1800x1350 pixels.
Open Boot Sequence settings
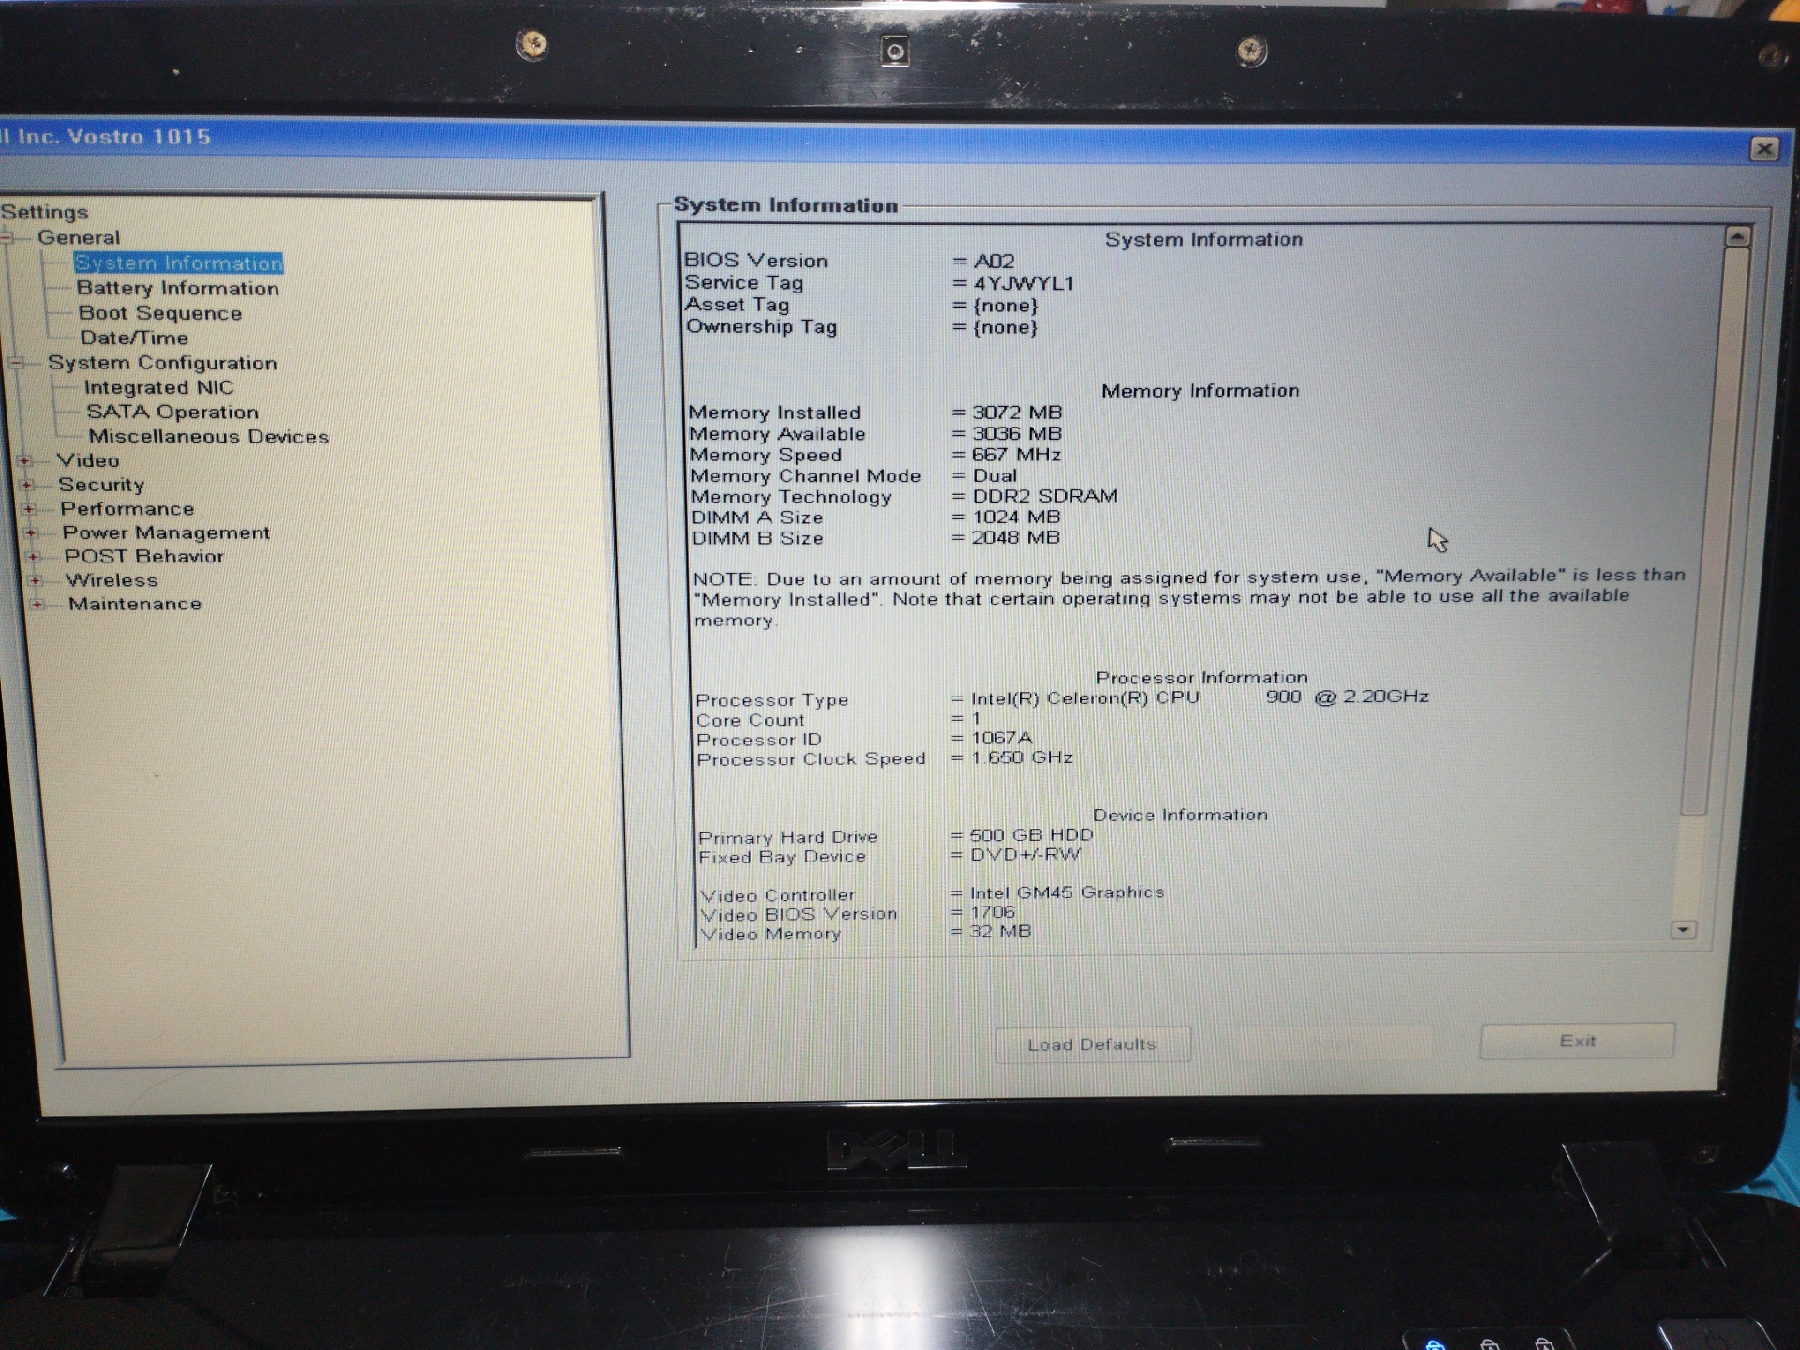pos(160,313)
